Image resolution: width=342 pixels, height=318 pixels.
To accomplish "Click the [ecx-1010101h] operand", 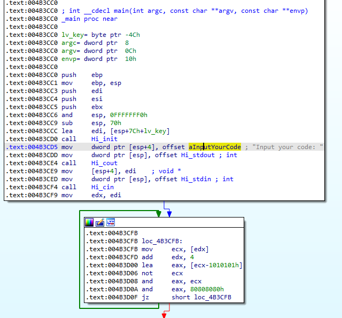I will pos(216,265).
